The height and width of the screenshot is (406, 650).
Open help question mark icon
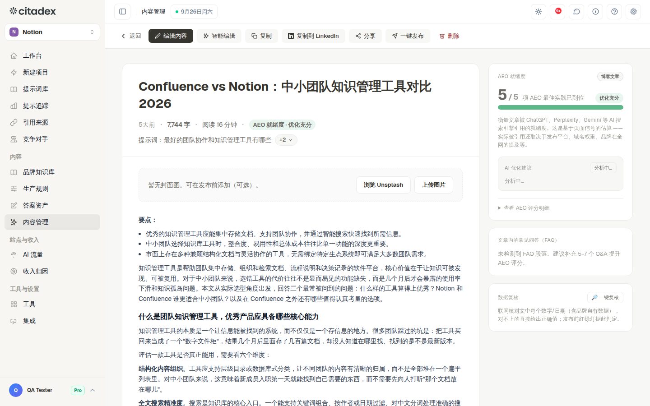coord(614,12)
